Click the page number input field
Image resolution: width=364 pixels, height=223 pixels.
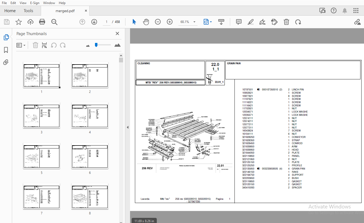coord(107,22)
